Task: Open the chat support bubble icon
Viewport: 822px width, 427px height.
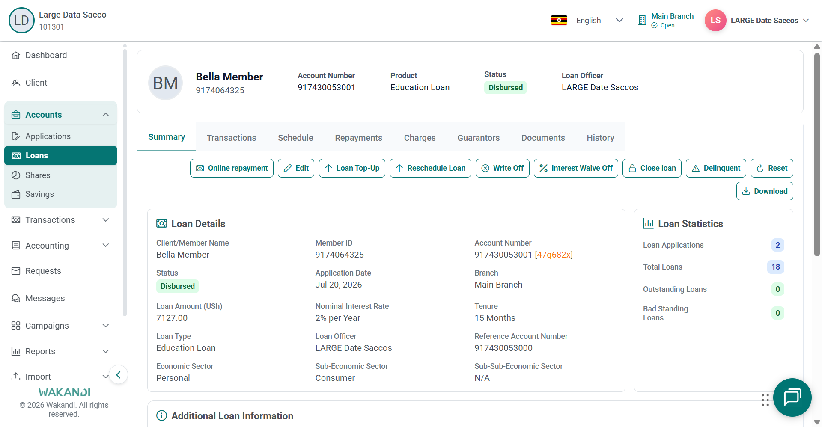Action: click(x=792, y=397)
